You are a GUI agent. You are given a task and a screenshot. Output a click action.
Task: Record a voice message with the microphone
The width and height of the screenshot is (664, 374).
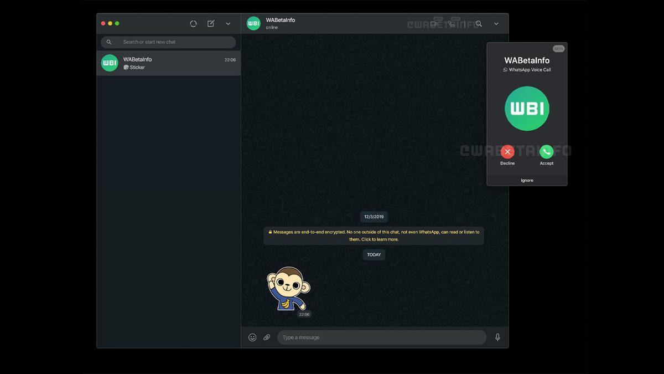497,337
